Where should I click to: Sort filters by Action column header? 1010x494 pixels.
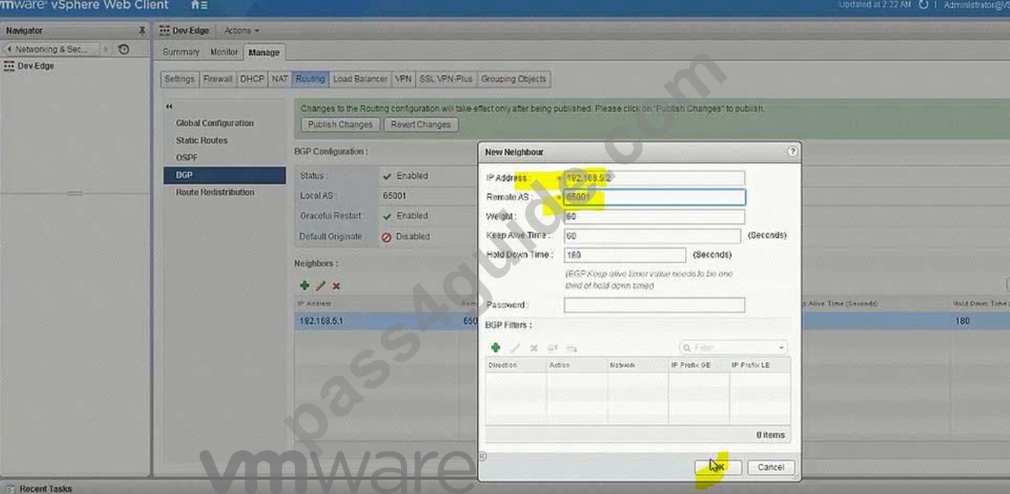576,365
